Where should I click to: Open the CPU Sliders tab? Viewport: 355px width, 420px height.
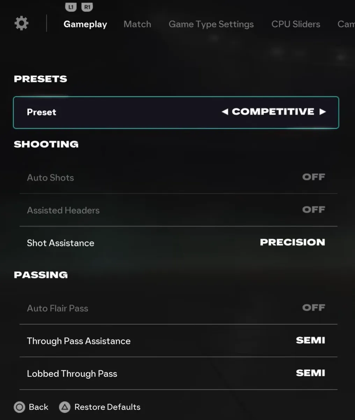click(296, 24)
